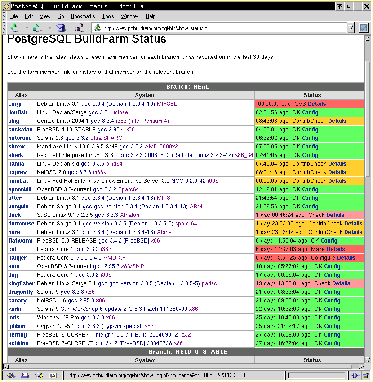Click '07:41:05 ago' status for shark
373x382 pixels.
click(272, 155)
